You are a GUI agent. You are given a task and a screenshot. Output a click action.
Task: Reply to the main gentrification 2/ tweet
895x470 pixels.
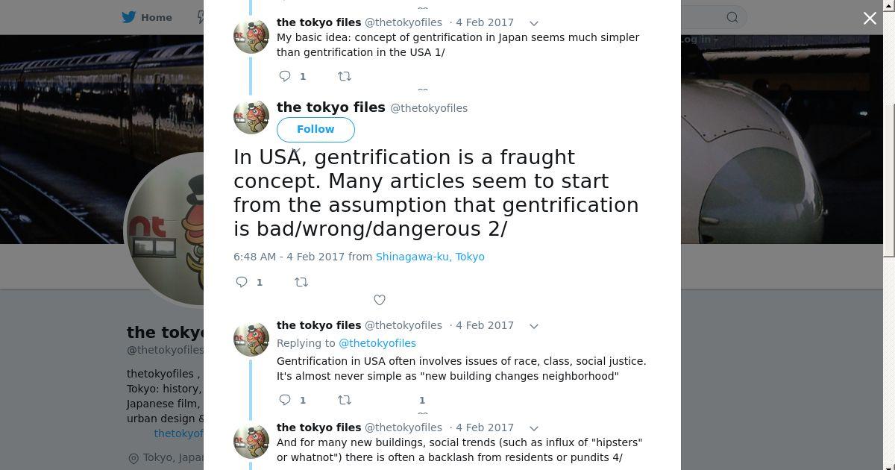(242, 282)
